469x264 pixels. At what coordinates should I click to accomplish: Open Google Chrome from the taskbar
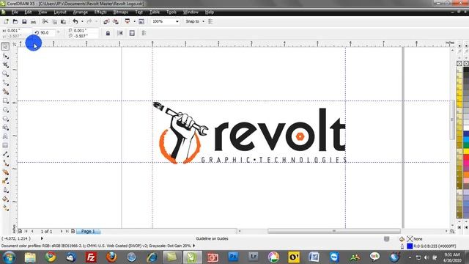point(51,257)
